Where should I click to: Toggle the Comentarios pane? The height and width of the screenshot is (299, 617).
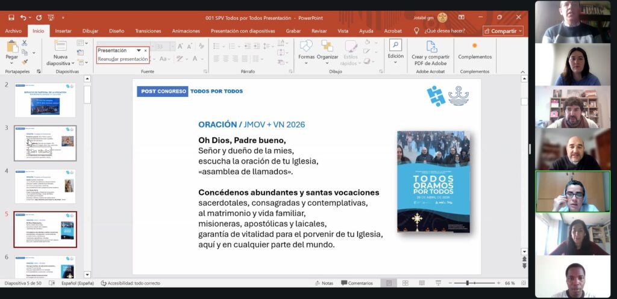click(357, 283)
